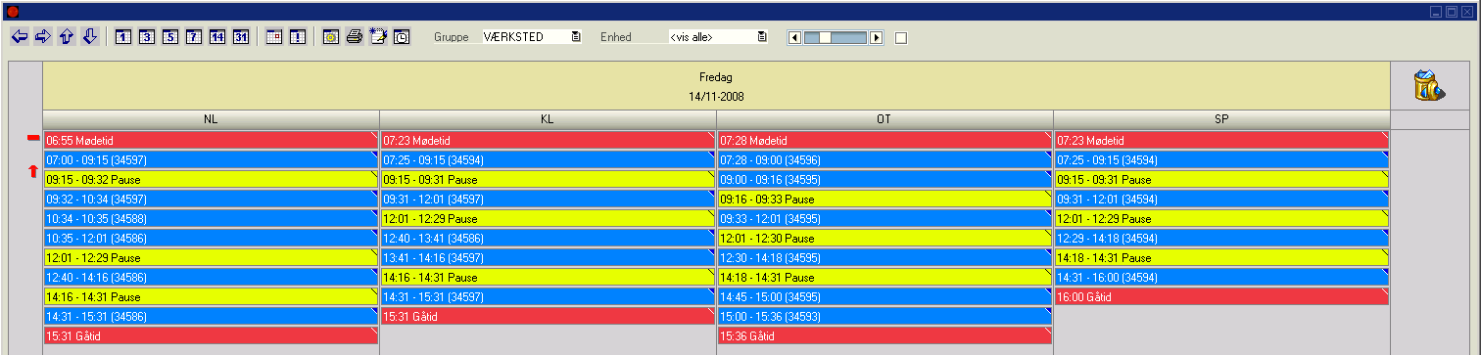The image size is (1481, 355).
Task: Click the printer icon
Action: 355,37
